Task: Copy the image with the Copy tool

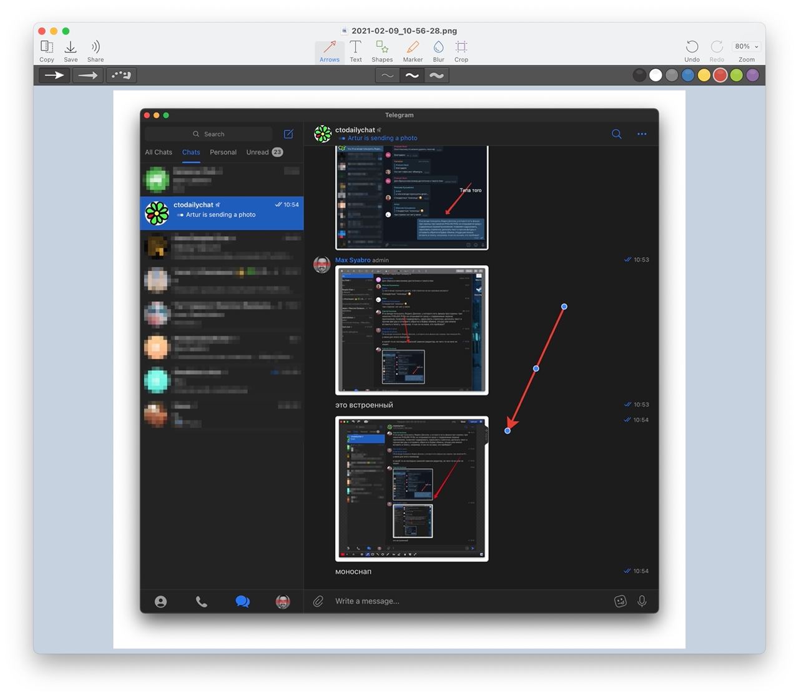Action: 47,51
